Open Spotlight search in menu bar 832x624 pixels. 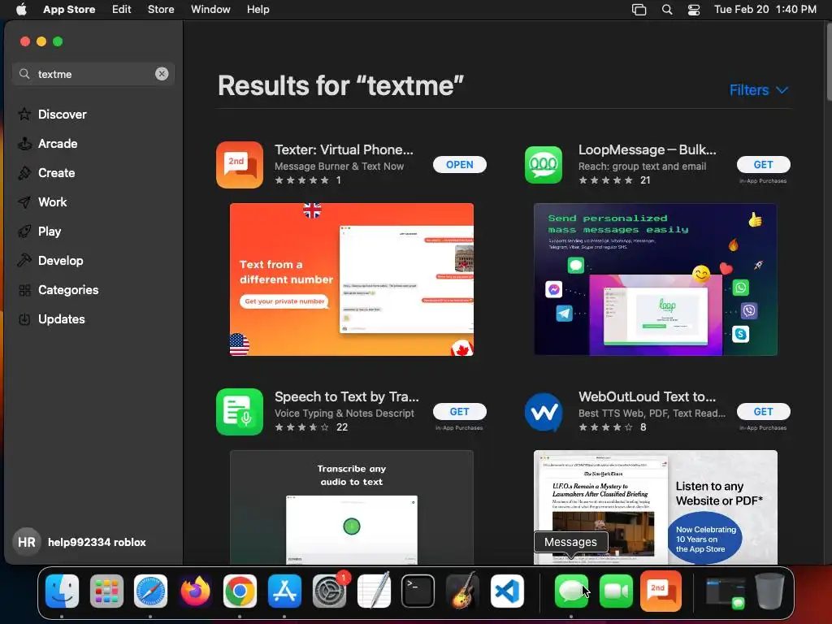click(x=667, y=10)
